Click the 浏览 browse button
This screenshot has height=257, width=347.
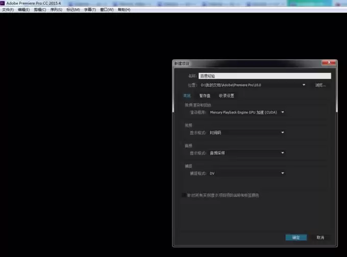pyautogui.click(x=320, y=85)
